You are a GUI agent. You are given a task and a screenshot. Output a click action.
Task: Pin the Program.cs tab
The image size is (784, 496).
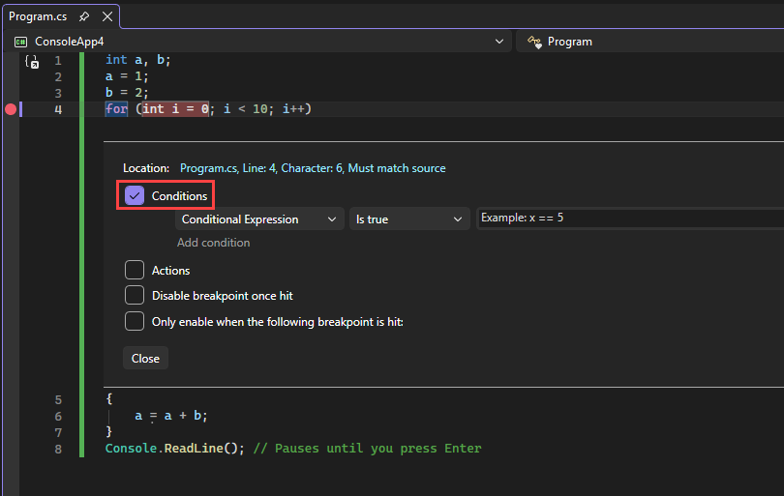pyautogui.click(x=84, y=16)
